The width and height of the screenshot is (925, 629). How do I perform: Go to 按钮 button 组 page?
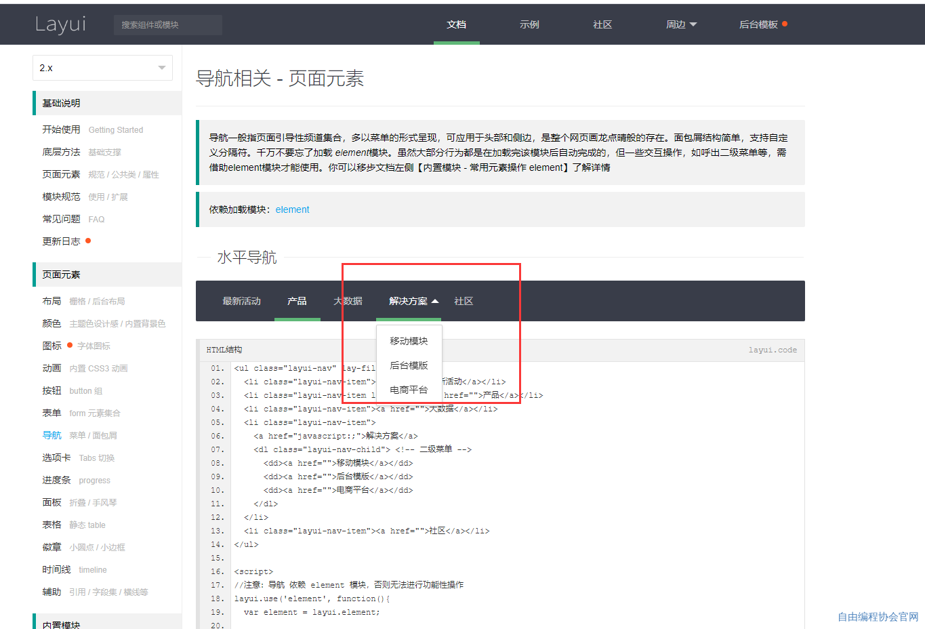coord(73,390)
